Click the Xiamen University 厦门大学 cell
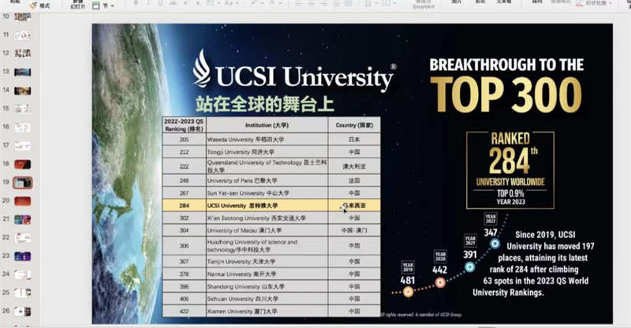 267,311
